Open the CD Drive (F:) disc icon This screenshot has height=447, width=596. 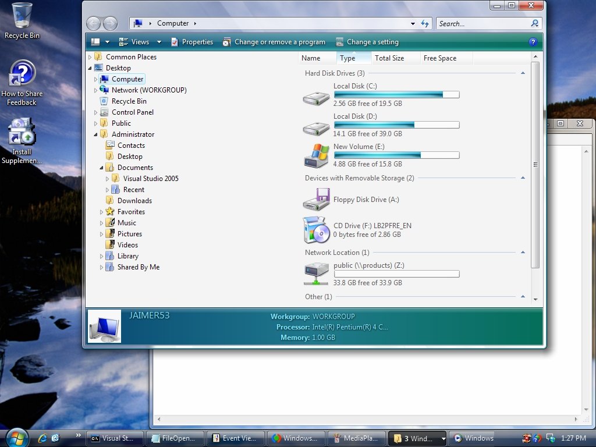tap(316, 230)
